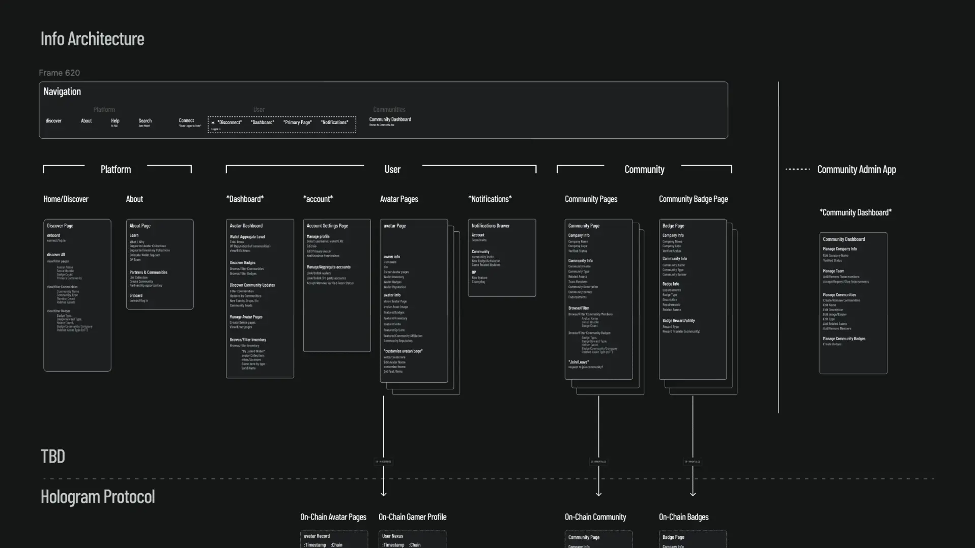The image size is (975, 548).
Task: Open the *Dashboard* entry in the User group
Action: [x=263, y=123]
